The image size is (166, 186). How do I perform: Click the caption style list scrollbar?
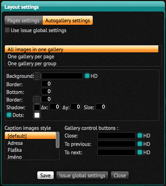tap(58, 140)
